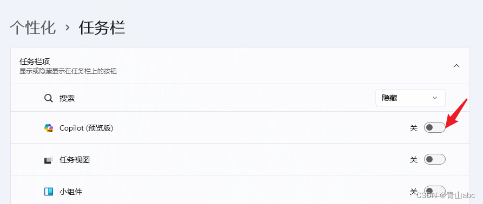
Task: Open the 搜索 dropdown showing 隐藏
Action: pos(411,98)
